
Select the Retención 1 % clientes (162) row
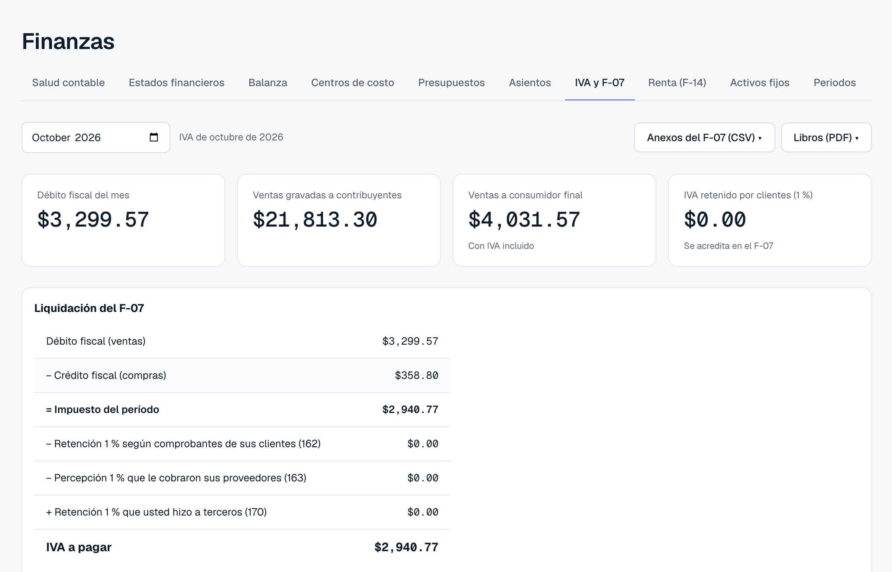coord(242,444)
